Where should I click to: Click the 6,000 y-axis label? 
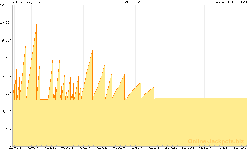7,76
